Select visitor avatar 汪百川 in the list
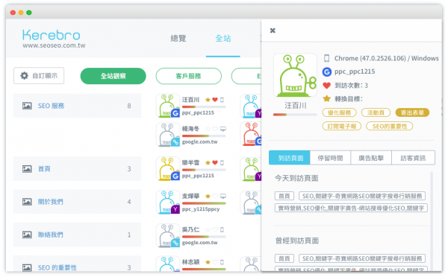This screenshot has height=277, width=448. tap(168, 106)
